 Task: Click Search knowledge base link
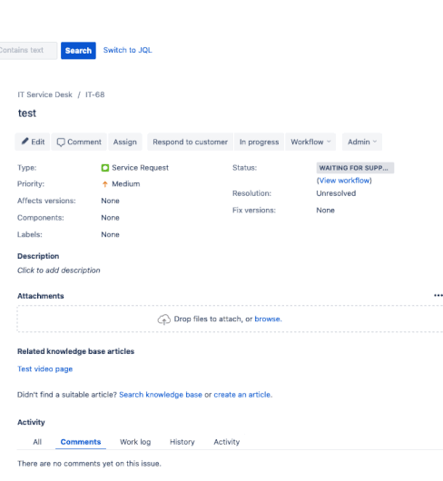[x=161, y=395]
